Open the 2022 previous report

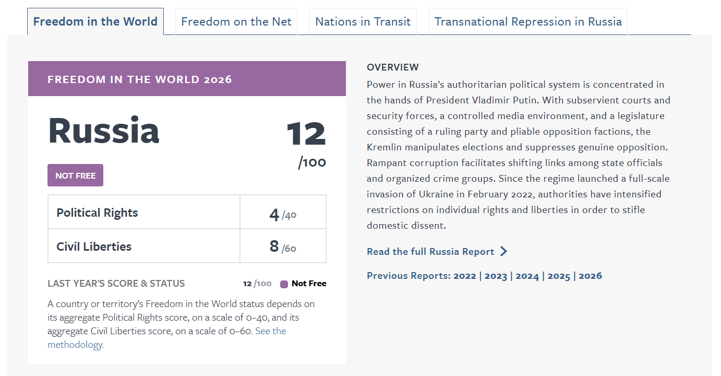(x=464, y=276)
